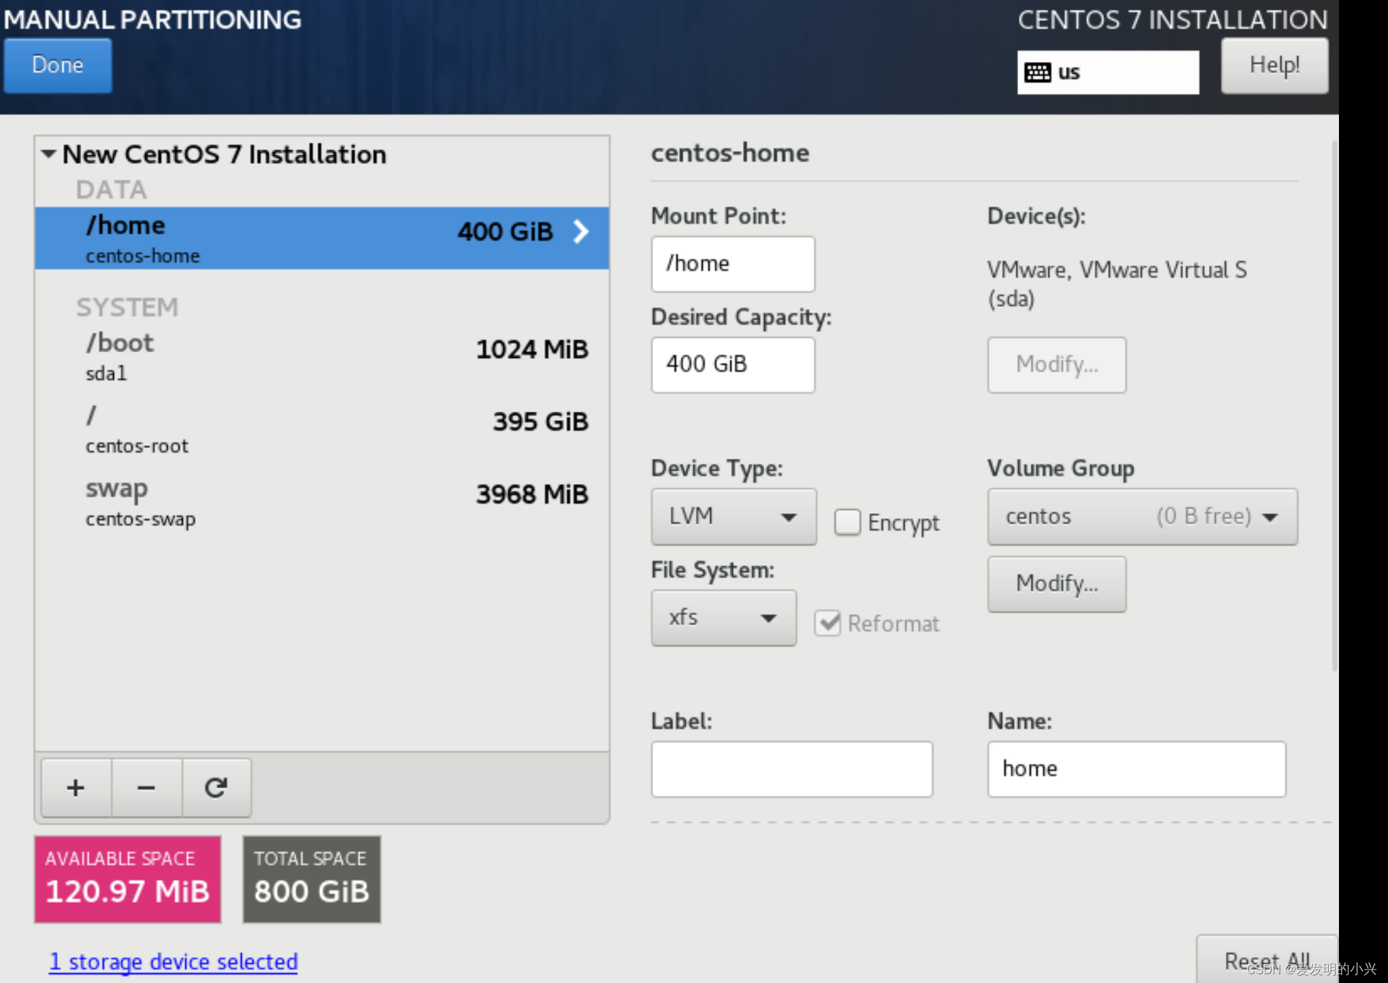Open the 1 storage device selected link
This screenshot has height=983, width=1388.
(x=173, y=961)
